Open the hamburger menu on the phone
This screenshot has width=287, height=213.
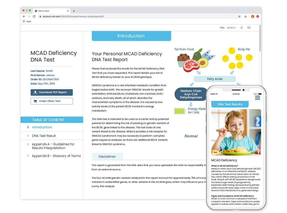tap(258, 98)
